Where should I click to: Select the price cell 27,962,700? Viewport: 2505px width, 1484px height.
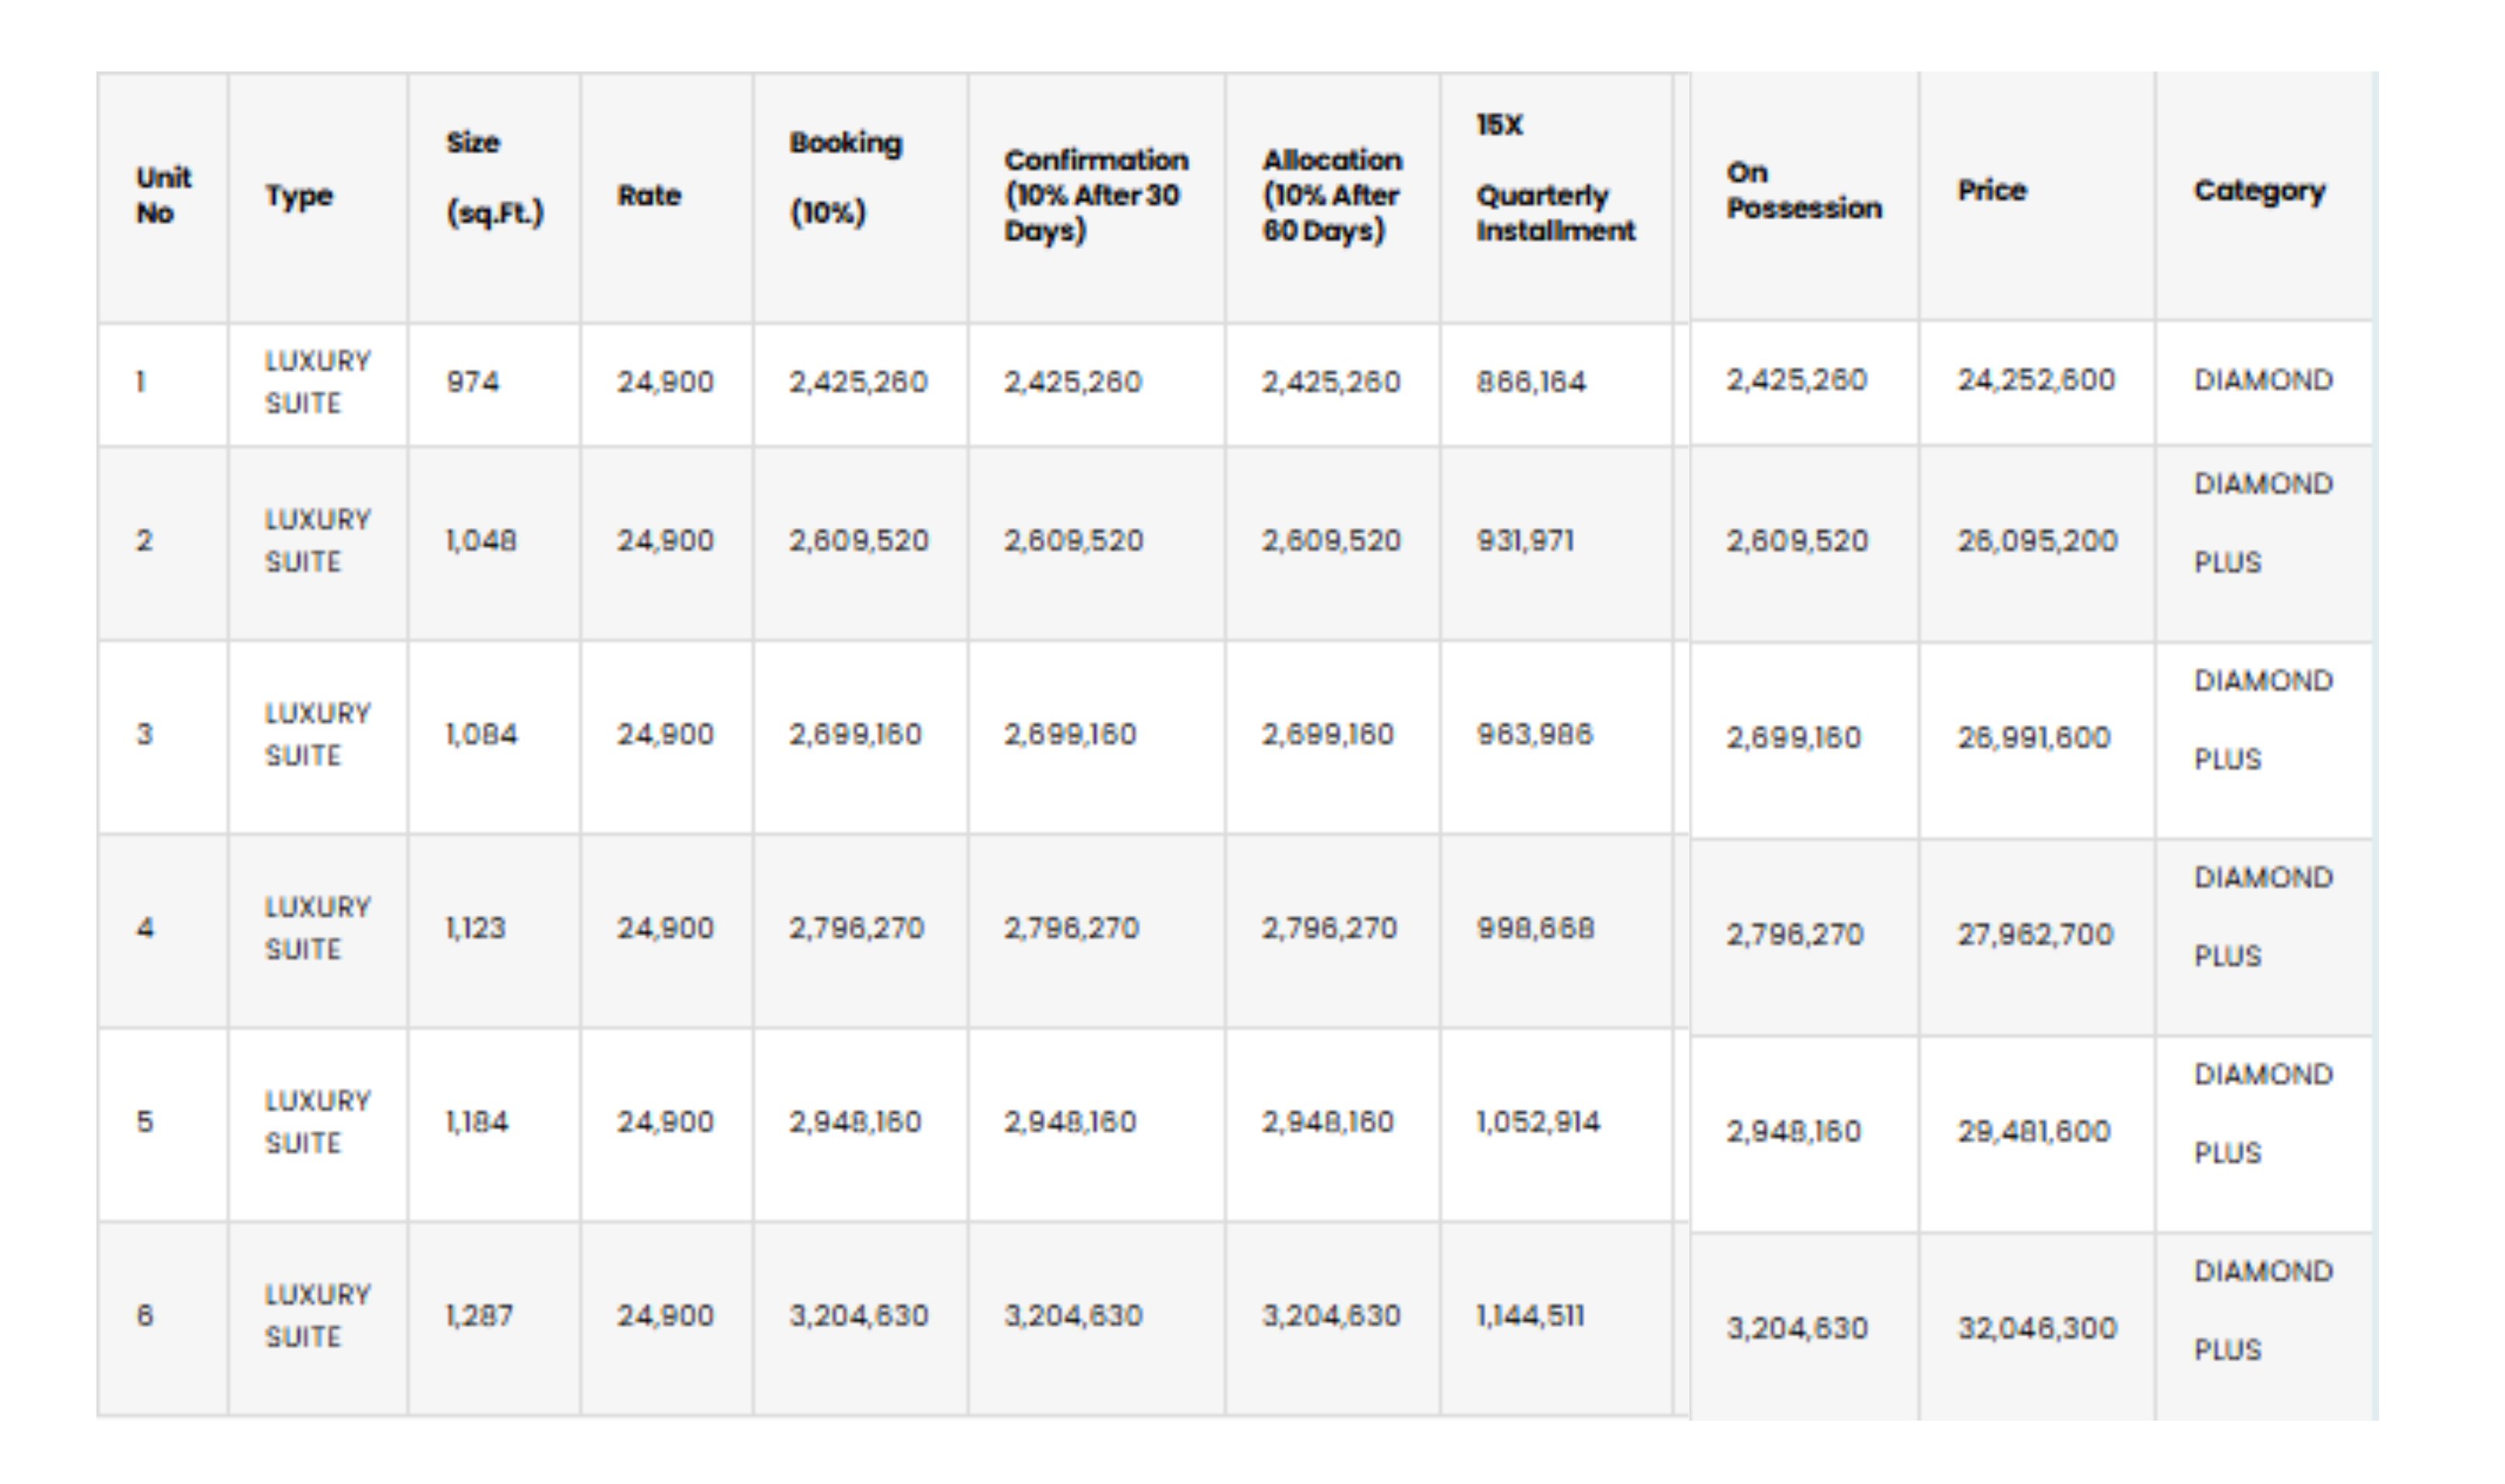click(2035, 935)
